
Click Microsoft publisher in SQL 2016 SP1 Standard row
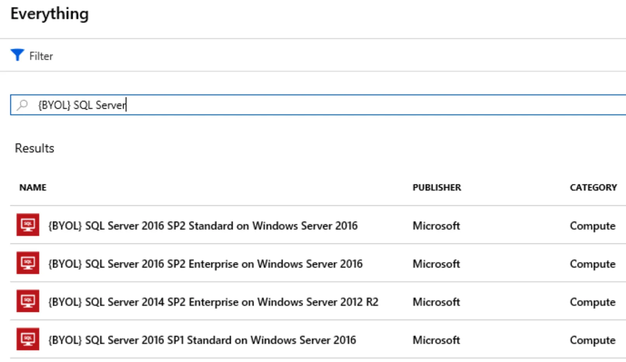pos(436,340)
